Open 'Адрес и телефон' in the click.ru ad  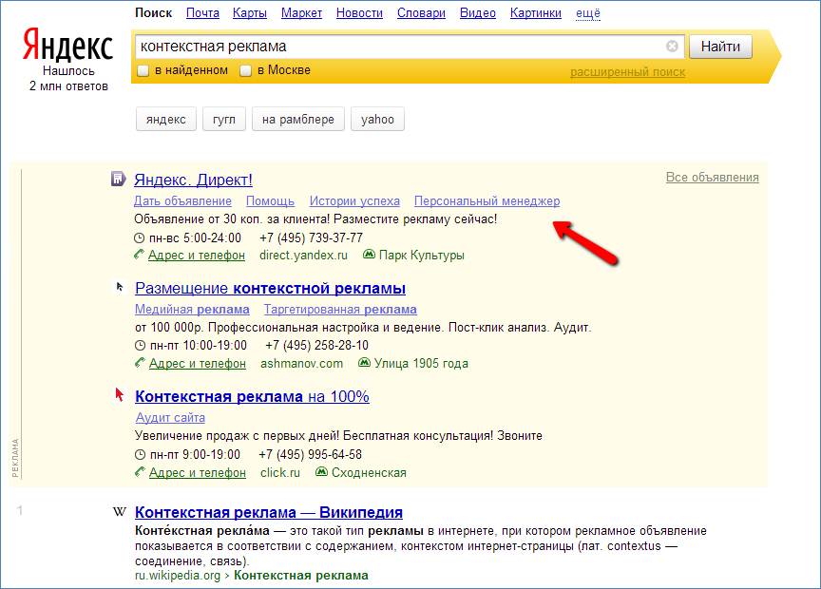click(198, 472)
